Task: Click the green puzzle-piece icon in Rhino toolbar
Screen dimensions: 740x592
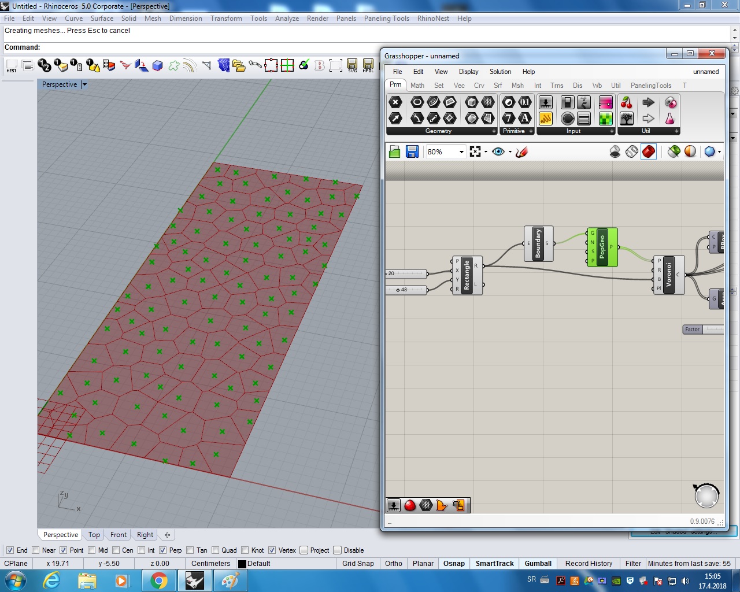Action: pyautogui.click(x=174, y=65)
